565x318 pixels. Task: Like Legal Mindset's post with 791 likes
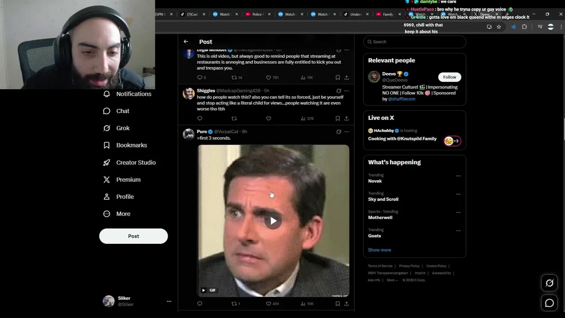[x=272, y=77]
